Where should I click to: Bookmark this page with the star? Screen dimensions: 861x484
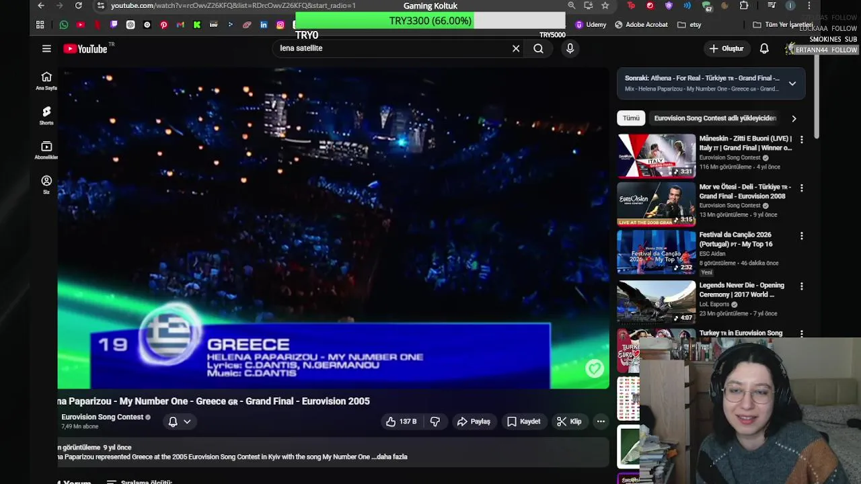(605, 5)
